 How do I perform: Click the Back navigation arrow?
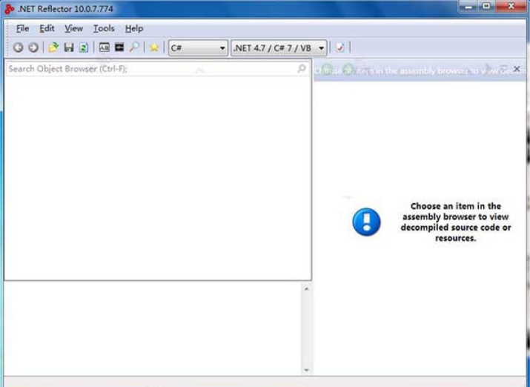pyautogui.click(x=18, y=47)
